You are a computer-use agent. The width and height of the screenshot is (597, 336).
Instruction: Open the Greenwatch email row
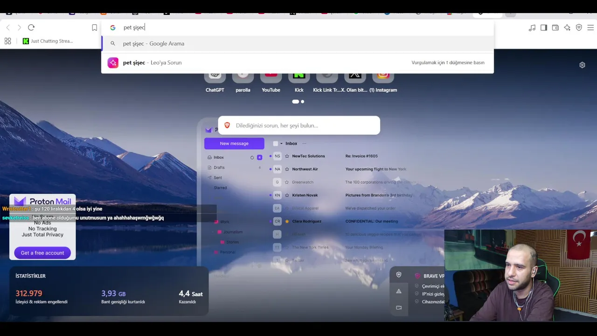point(343,182)
